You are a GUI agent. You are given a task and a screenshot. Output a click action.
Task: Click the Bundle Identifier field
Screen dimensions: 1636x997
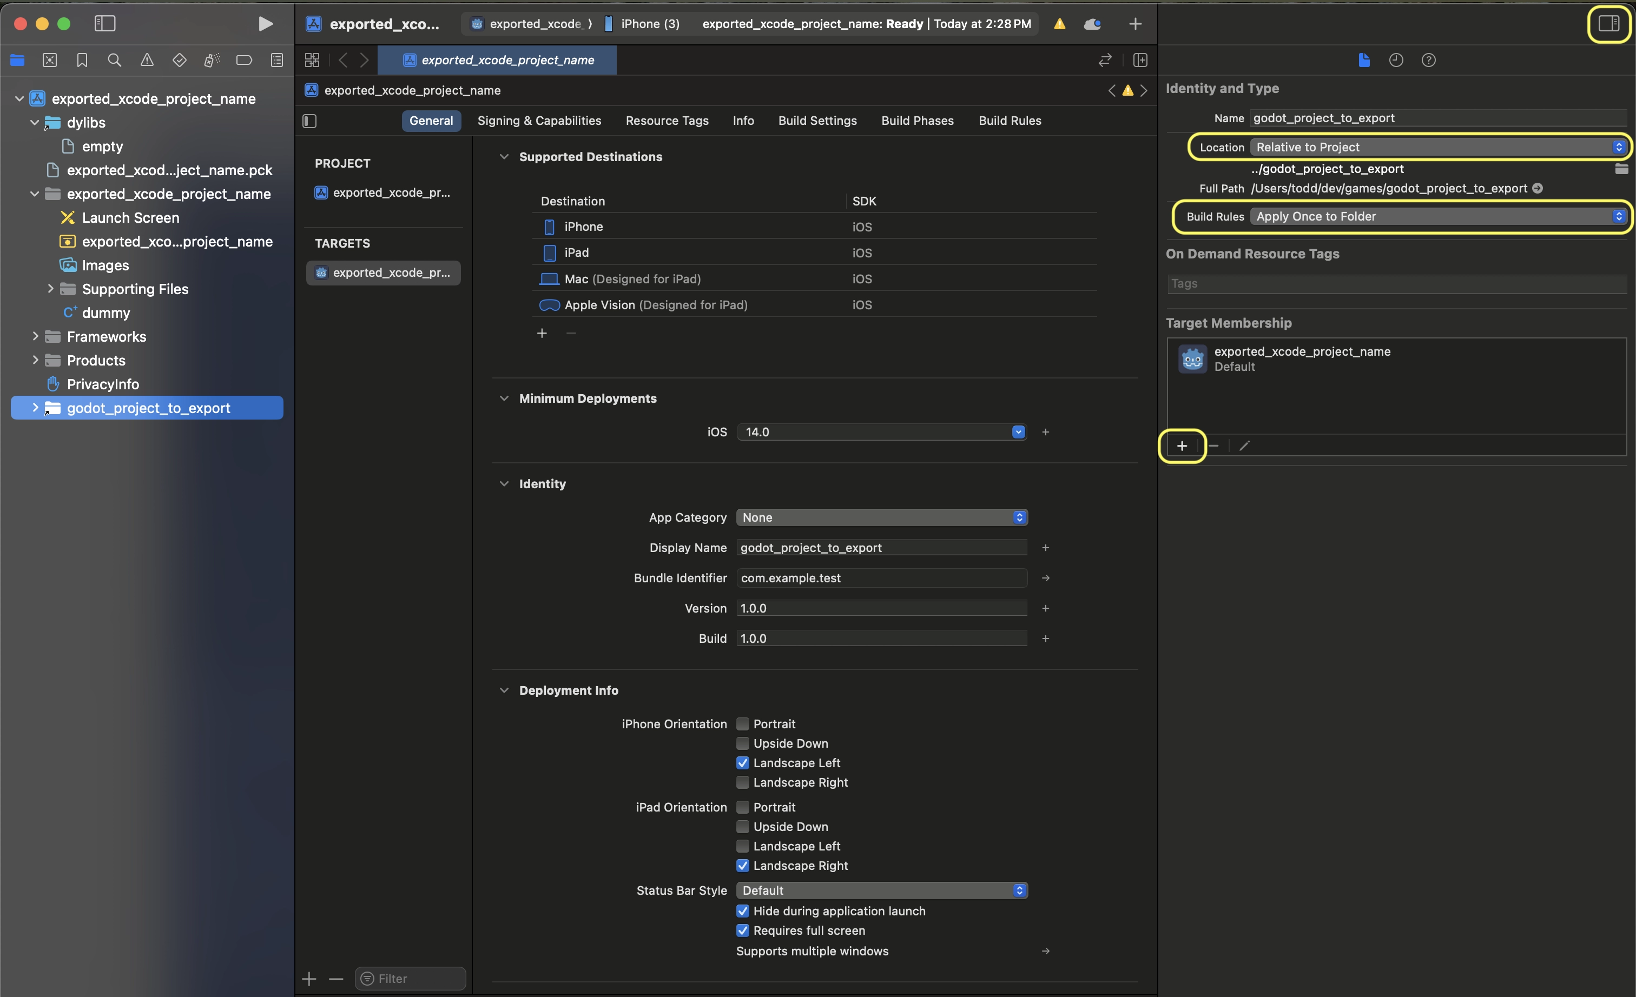pos(882,578)
